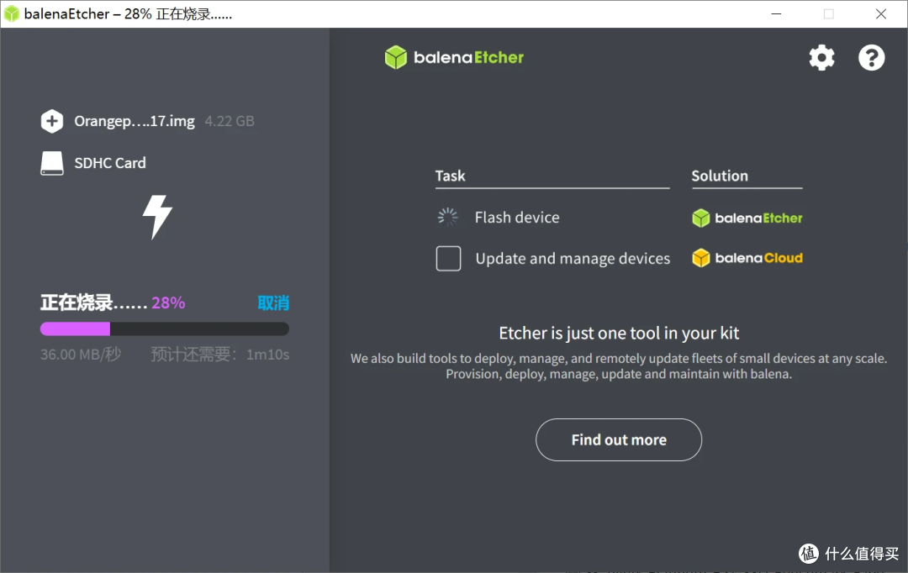Click the purple flashing progress bar
The height and width of the screenshot is (573, 908).
(x=165, y=329)
